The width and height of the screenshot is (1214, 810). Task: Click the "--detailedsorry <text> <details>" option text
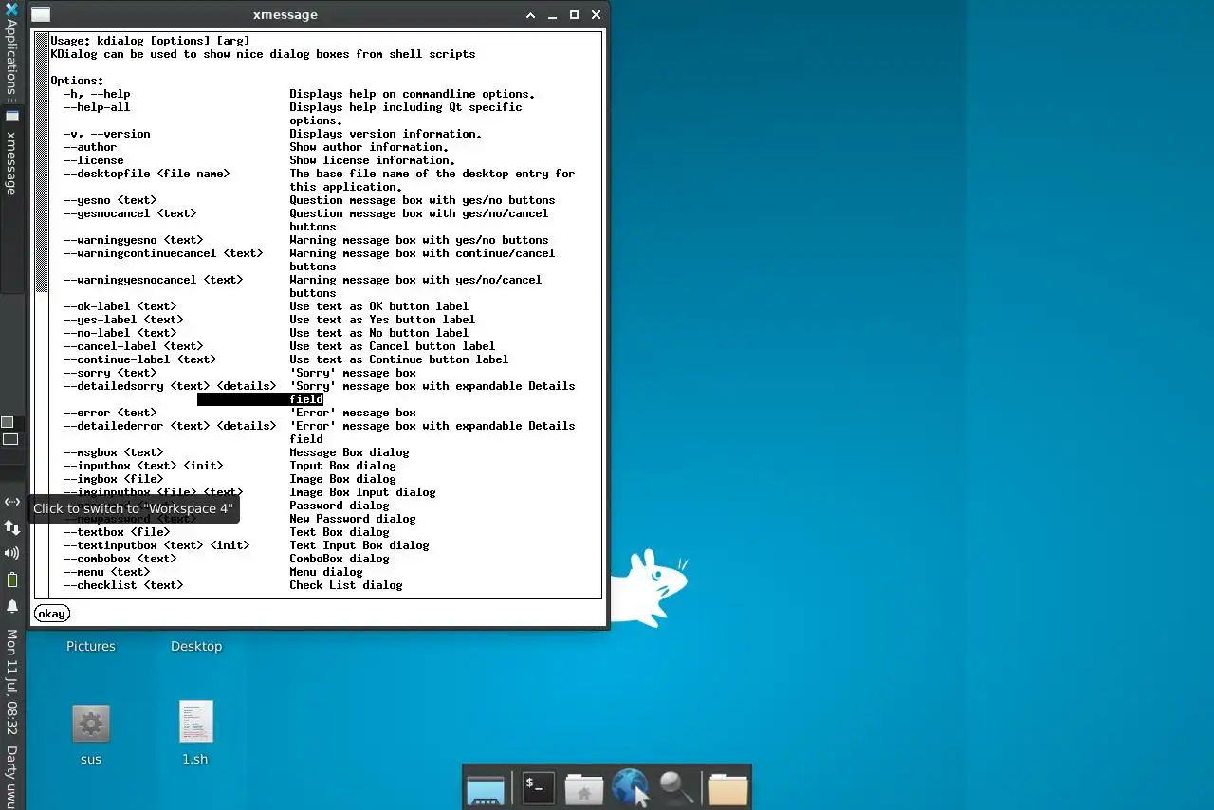[170, 386]
